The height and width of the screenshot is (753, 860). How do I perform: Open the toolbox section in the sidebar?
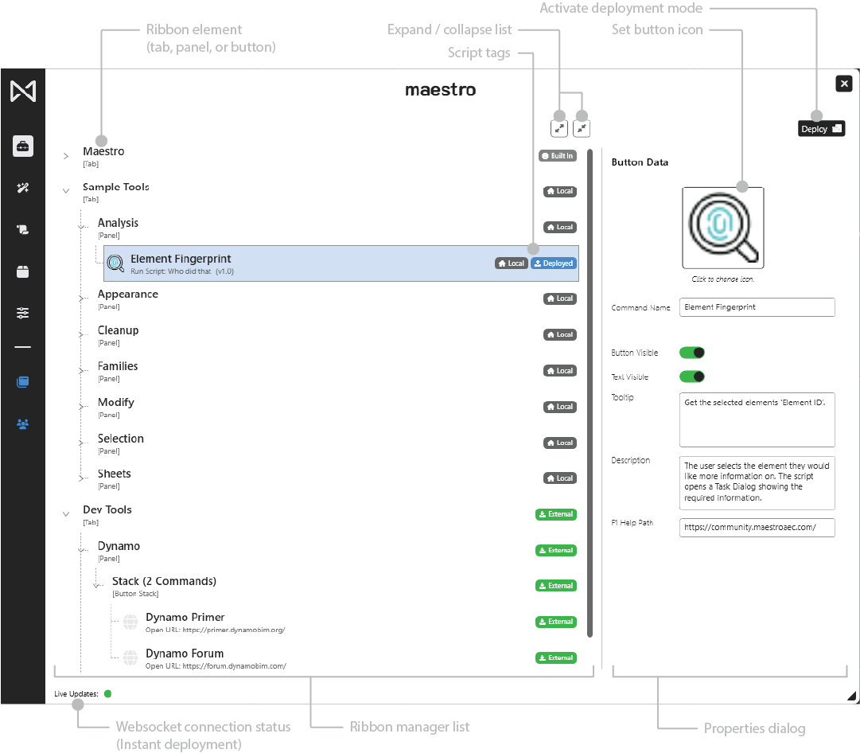(x=23, y=146)
